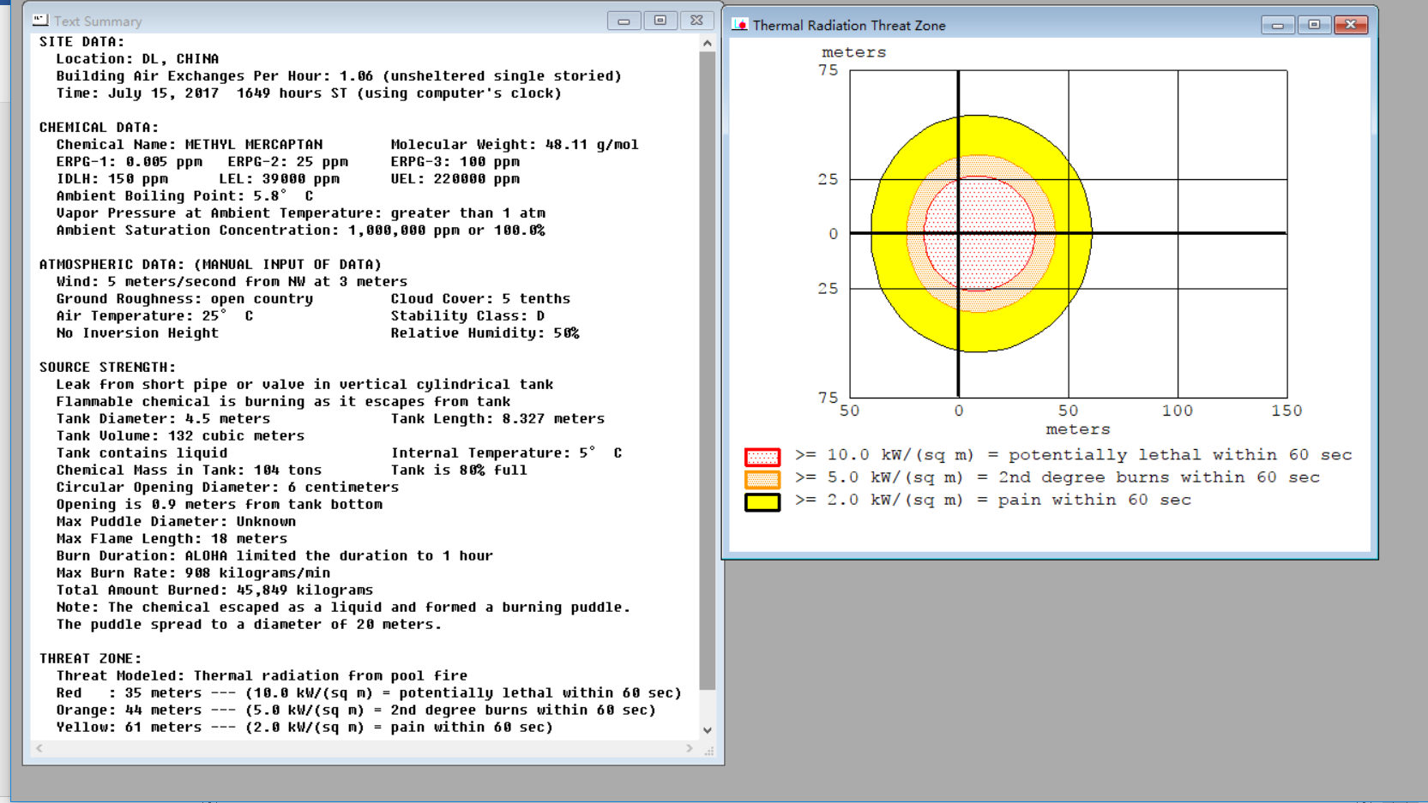Click 'Total Amount Burned: 45,849 kilograms' line

[214, 590]
